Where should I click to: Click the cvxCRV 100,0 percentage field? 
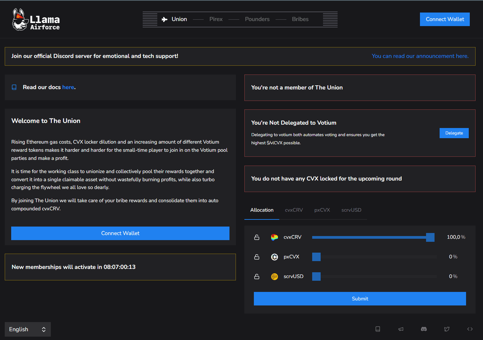click(454, 237)
